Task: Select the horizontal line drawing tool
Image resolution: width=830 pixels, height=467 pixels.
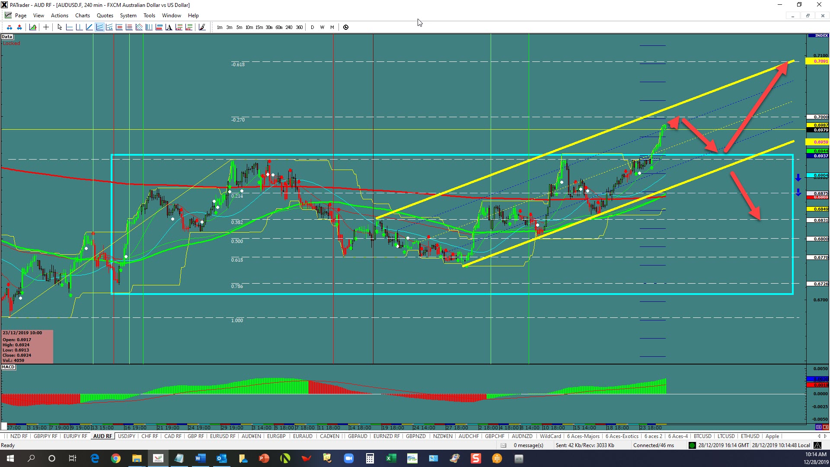Action: [69, 27]
